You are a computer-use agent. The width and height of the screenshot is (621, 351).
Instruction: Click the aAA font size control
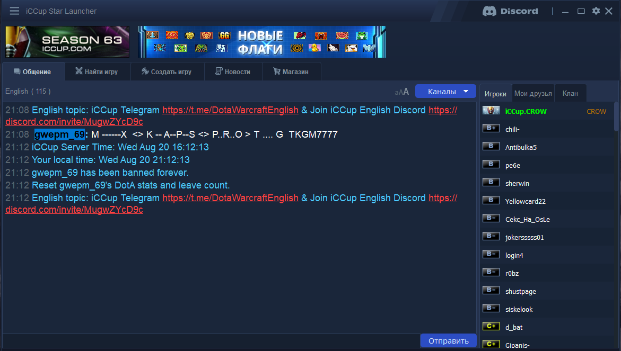point(401,92)
